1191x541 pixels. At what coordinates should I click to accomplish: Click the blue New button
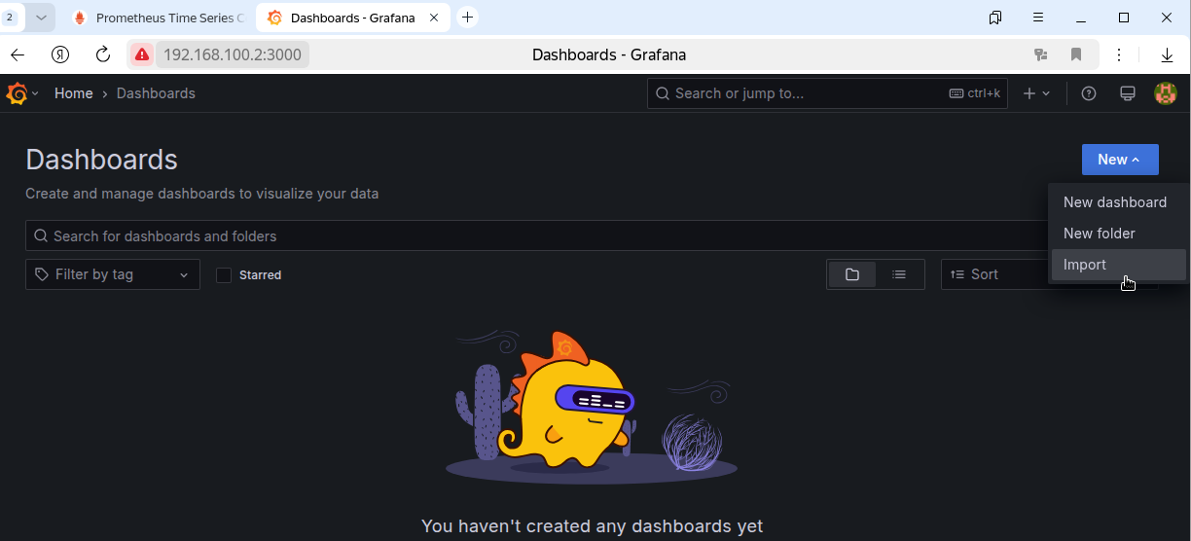pyautogui.click(x=1120, y=160)
